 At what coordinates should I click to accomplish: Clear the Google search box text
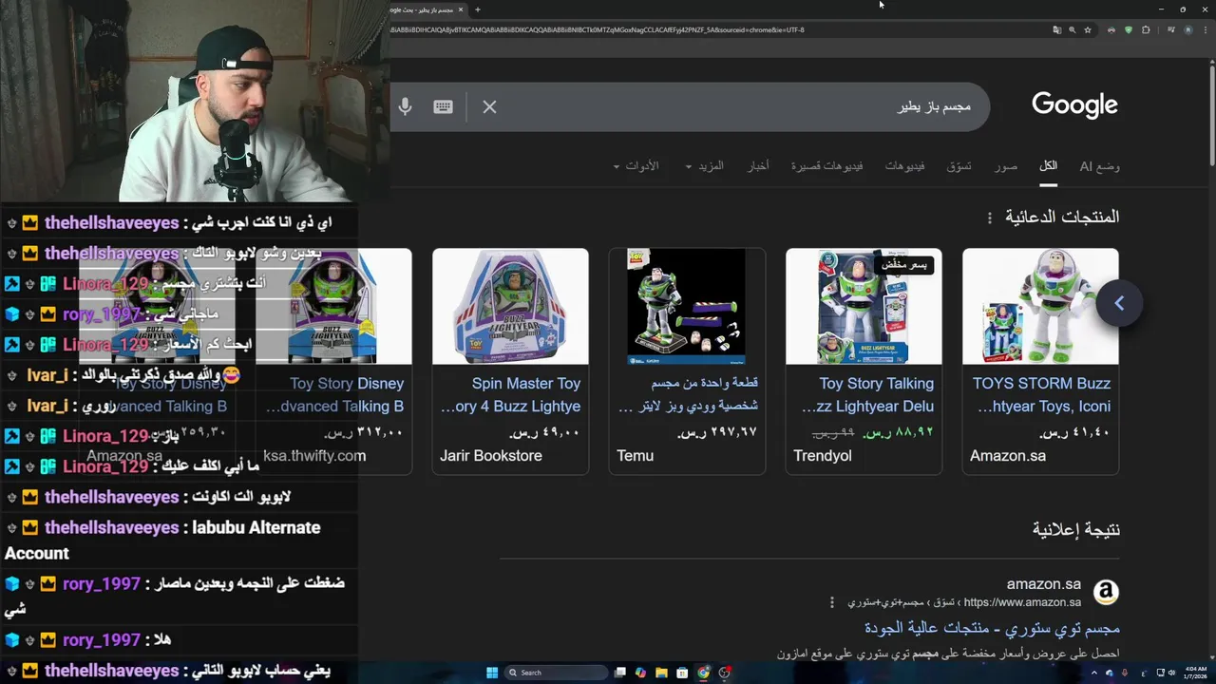[489, 106]
